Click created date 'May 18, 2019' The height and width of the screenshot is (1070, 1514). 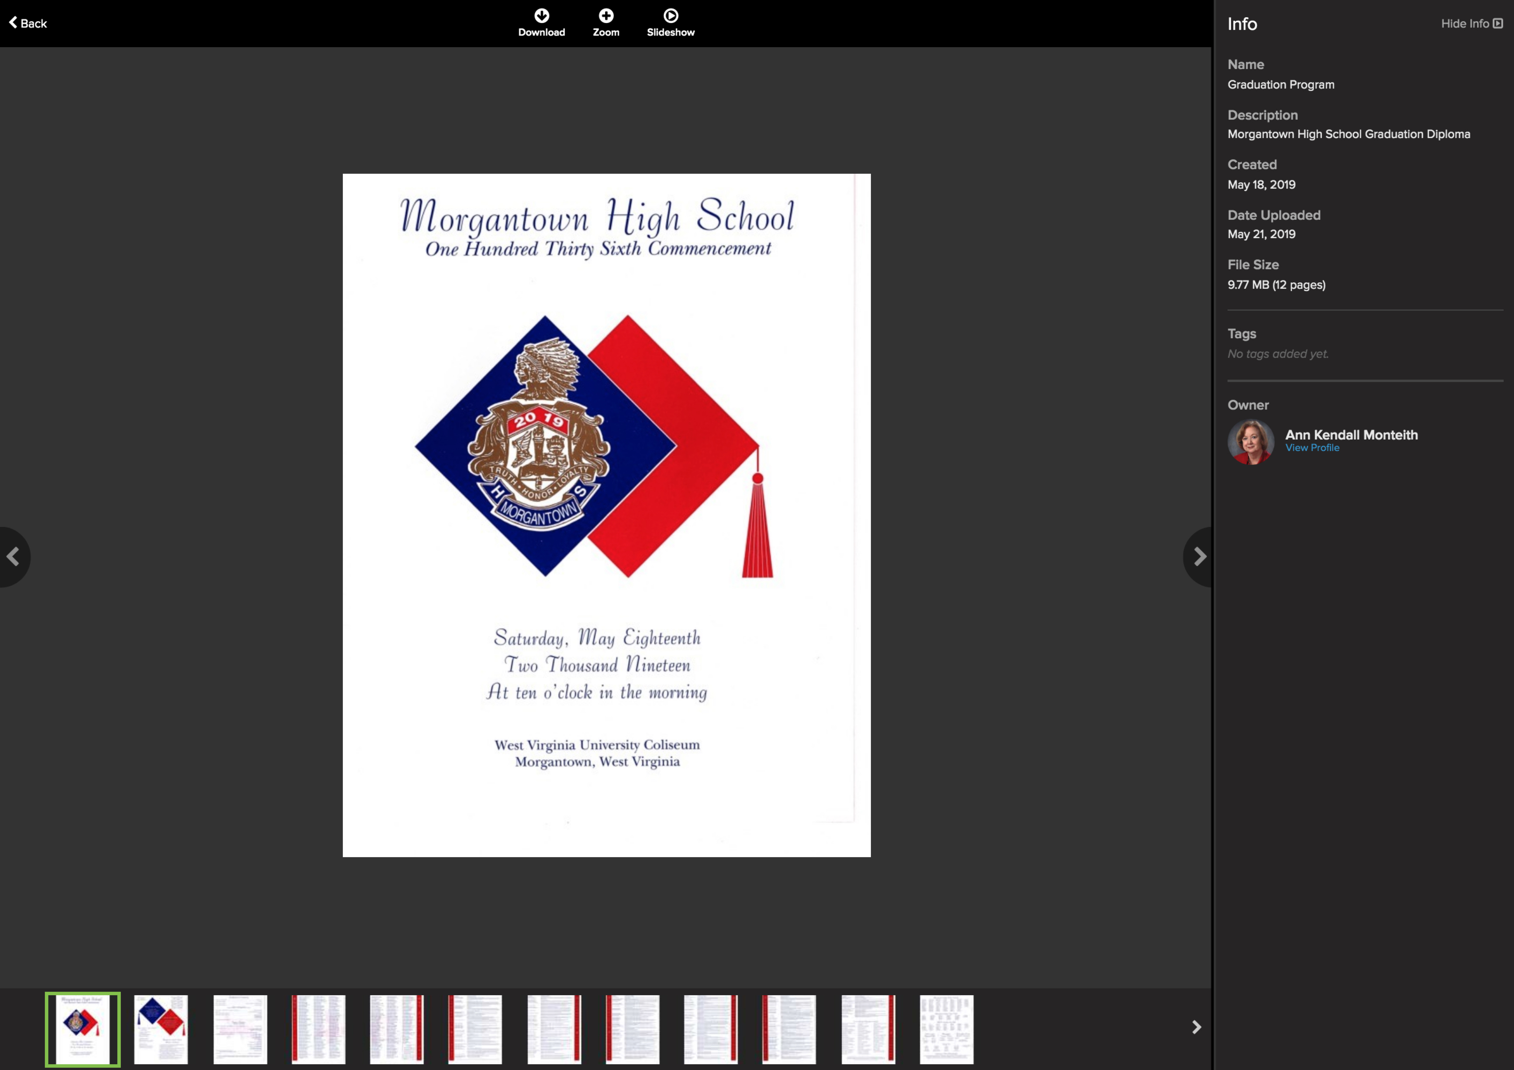(1261, 184)
